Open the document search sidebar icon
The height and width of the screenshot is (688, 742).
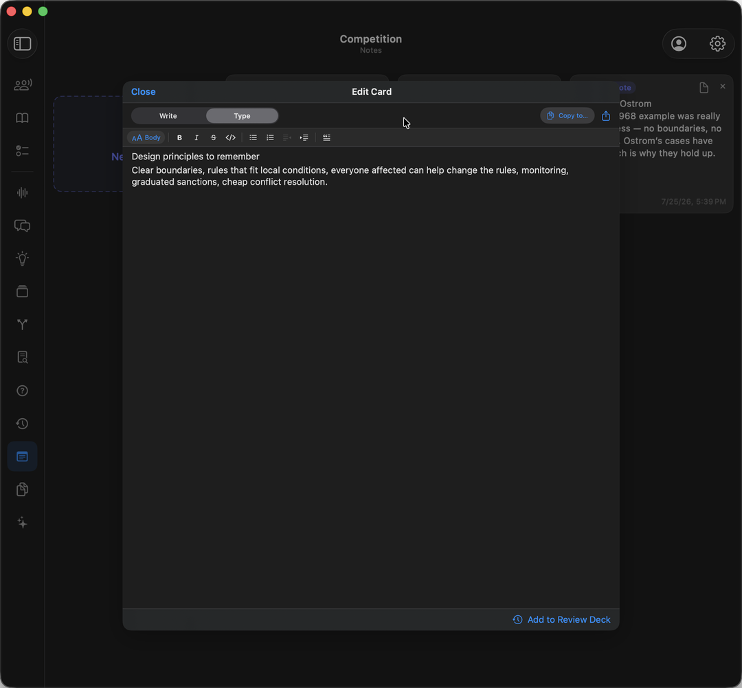pyautogui.click(x=22, y=358)
